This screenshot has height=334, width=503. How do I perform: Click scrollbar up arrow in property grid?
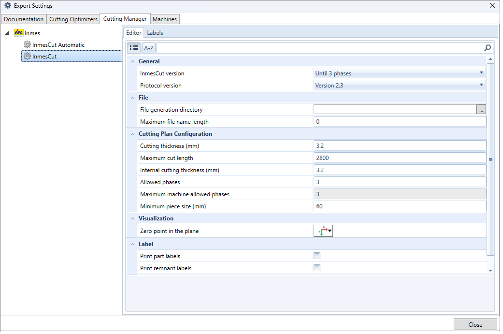pos(490,59)
